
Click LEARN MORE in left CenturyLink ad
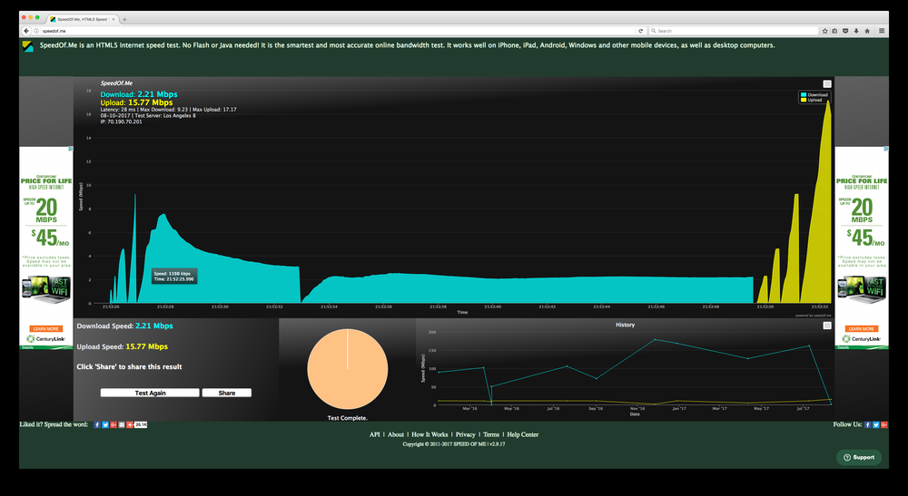click(46, 328)
